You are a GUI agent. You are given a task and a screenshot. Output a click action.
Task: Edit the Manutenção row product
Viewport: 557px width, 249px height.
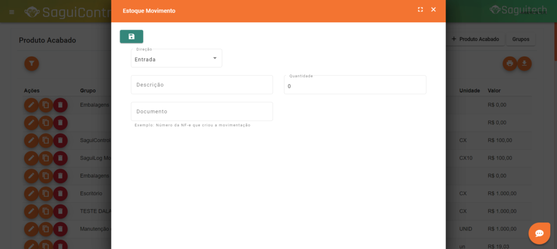coord(32,229)
